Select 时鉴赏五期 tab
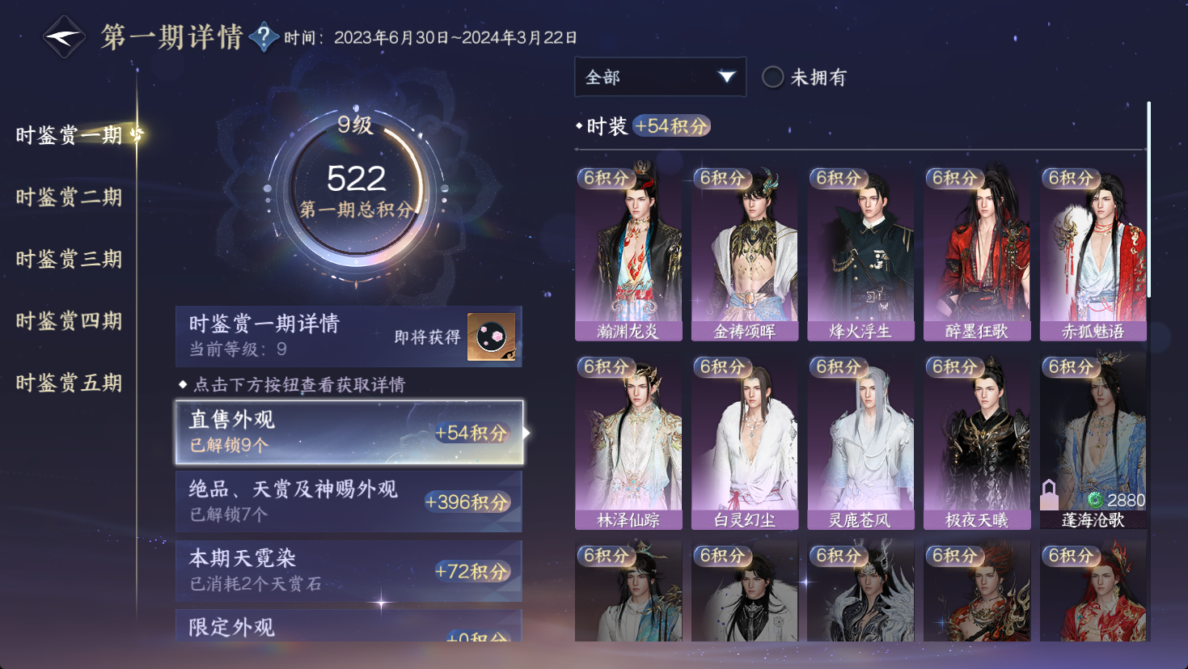Screen dimensions: 1188x669 [x=70, y=383]
